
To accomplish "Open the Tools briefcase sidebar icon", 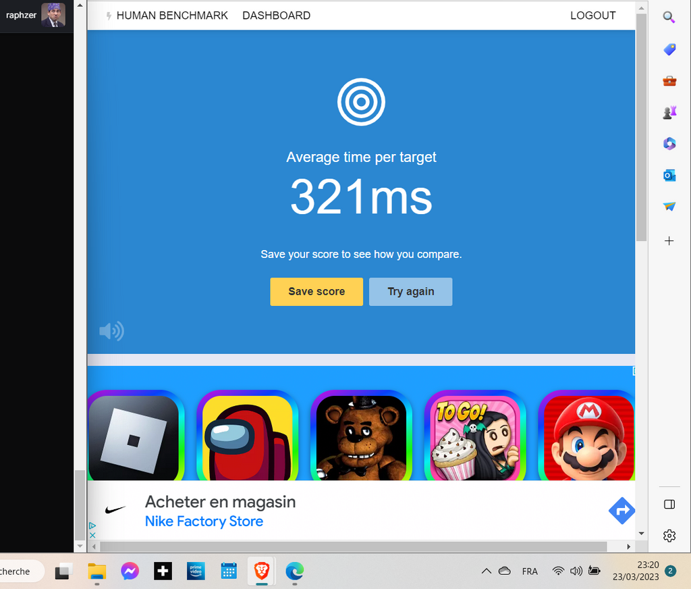I will click(669, 81).
